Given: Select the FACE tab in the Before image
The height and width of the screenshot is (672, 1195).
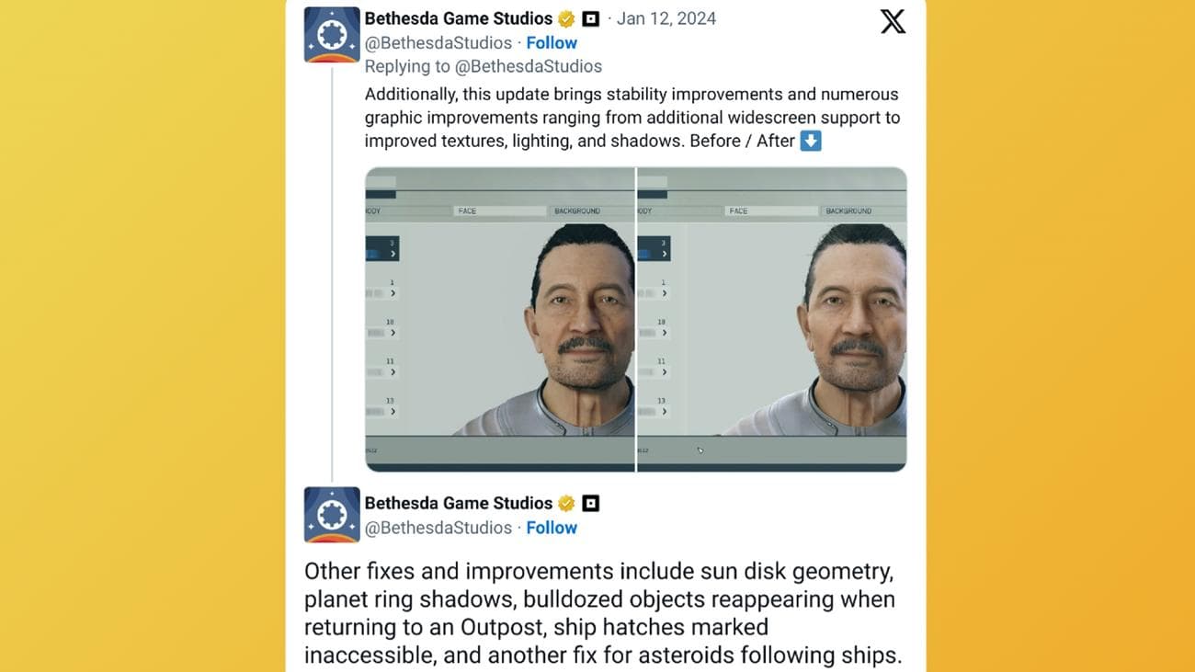Looking at the screenshot, I should 468,211.
